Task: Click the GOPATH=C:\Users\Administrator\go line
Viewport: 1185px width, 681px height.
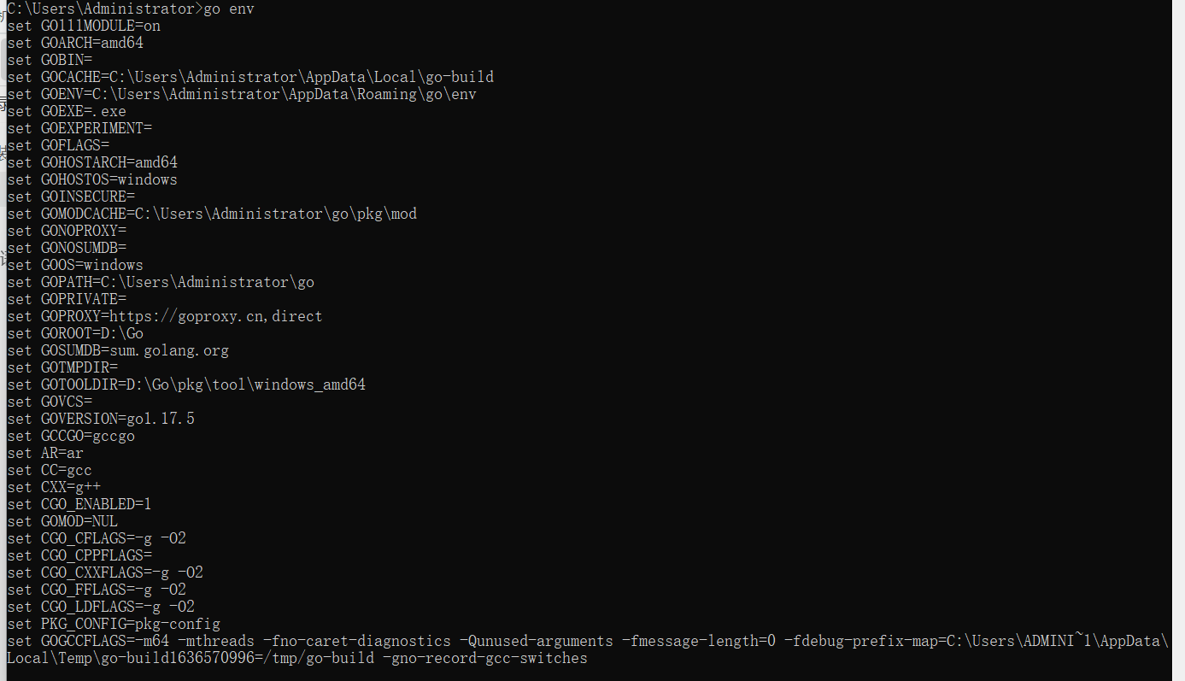Action: (161, 282)
